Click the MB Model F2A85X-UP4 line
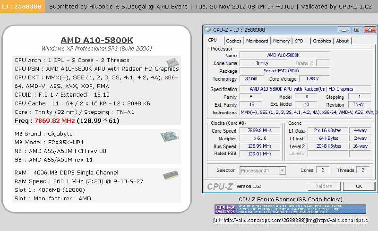 coord(49,142)
